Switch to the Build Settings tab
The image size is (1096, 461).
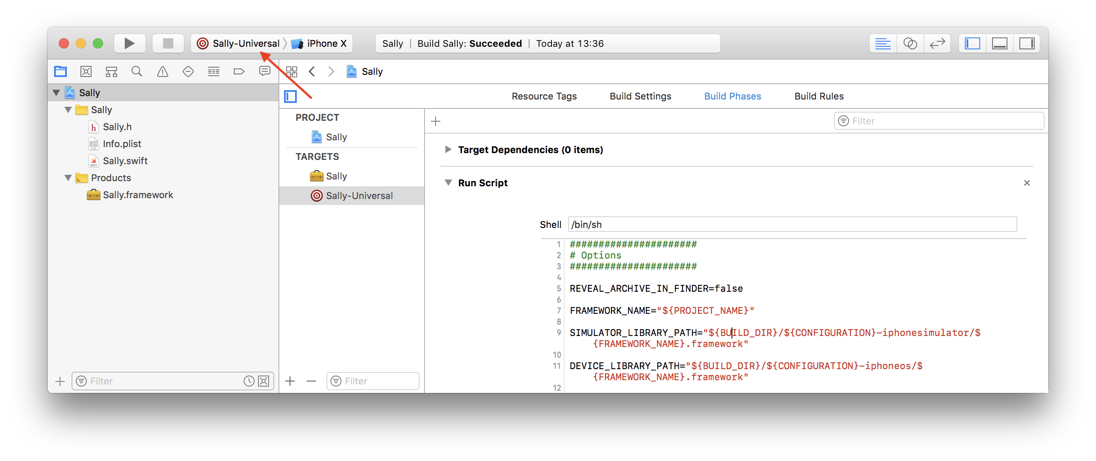(x=640, y=97)
